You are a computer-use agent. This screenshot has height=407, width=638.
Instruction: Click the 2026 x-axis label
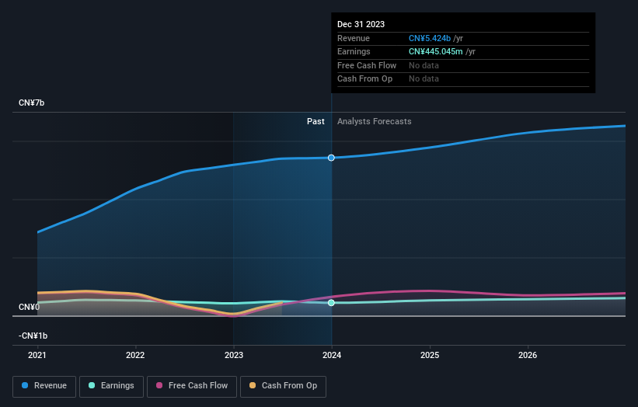tap(528, 356)
